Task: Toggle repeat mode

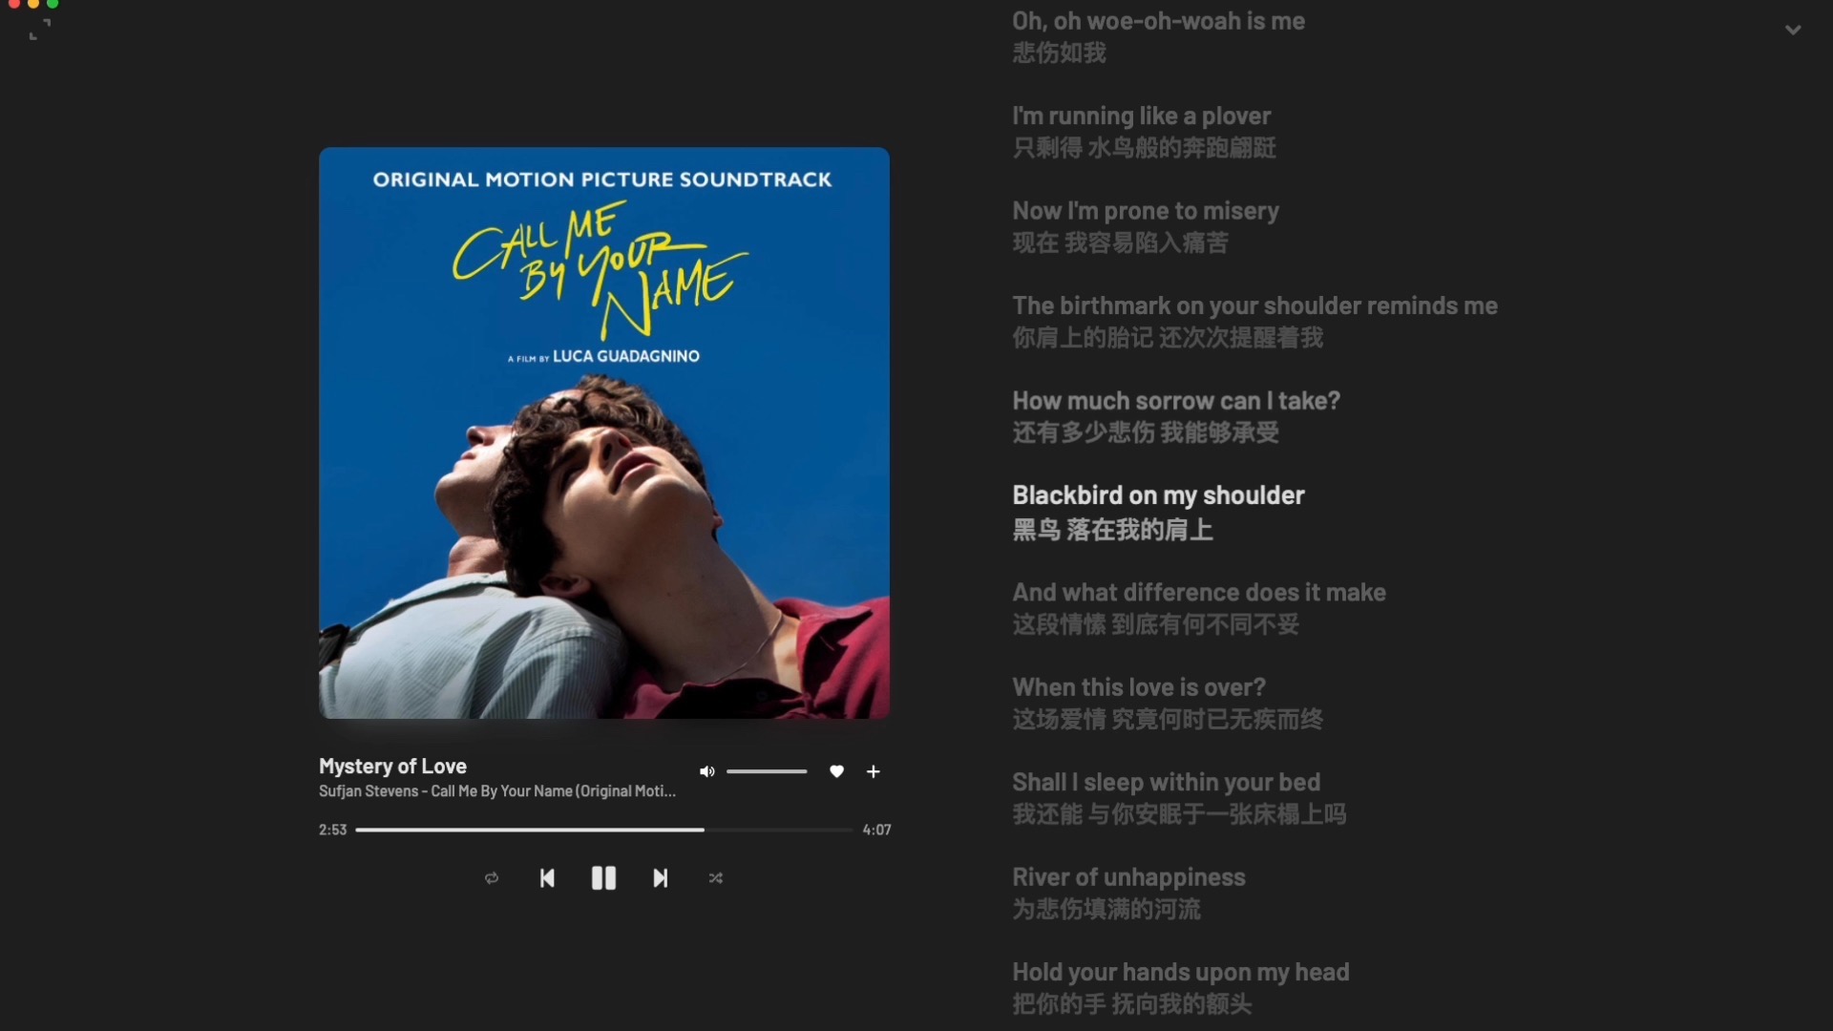Action: (x=492, y=878)
